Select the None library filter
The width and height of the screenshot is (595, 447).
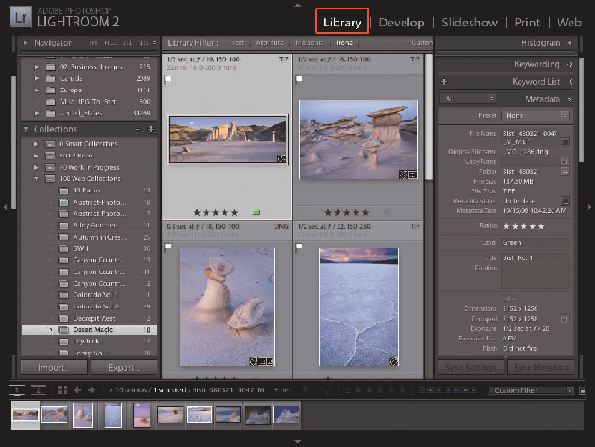(344, 42)
